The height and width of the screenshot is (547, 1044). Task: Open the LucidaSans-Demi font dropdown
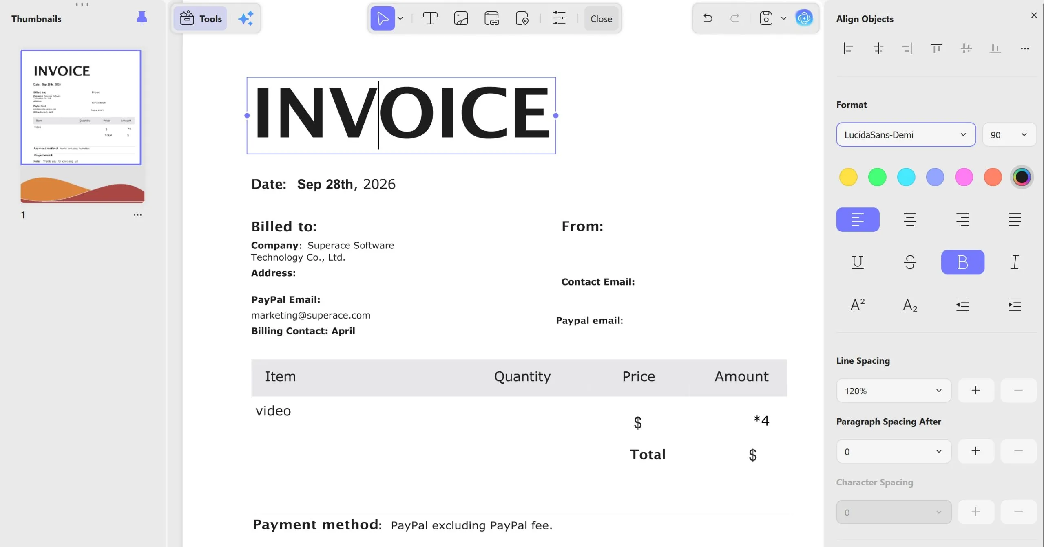906,134
